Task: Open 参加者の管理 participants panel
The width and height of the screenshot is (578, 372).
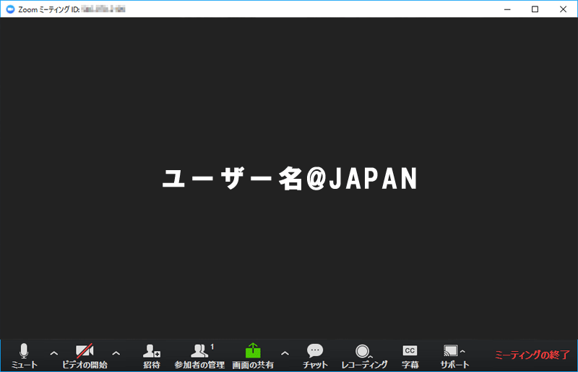Action: click(x=199, y=351)
